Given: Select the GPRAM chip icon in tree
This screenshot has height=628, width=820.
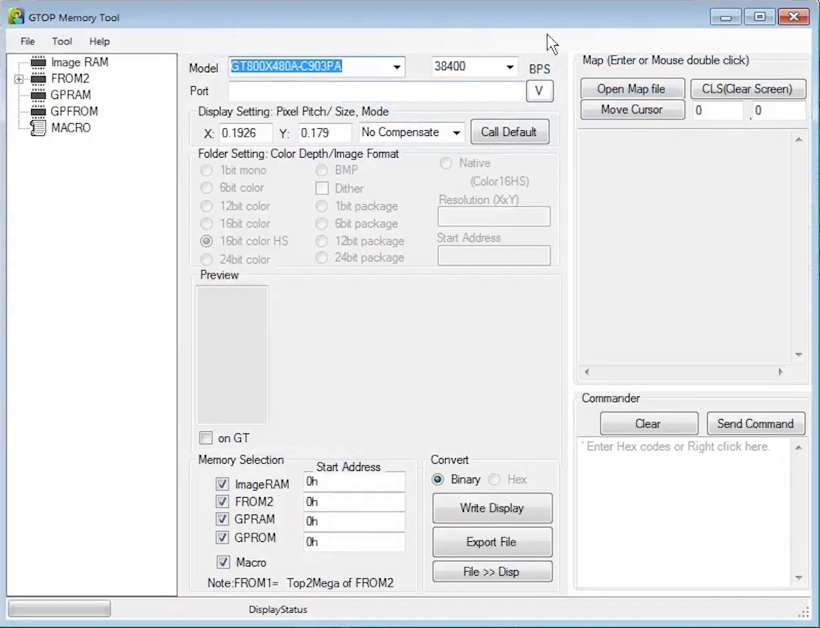Looking at the screenshot, I should [38, 95].
